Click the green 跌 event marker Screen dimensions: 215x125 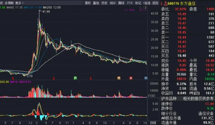75,78
